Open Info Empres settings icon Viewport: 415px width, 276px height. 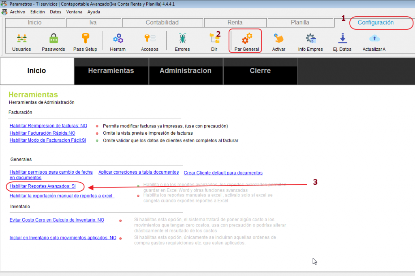point(310,39)
